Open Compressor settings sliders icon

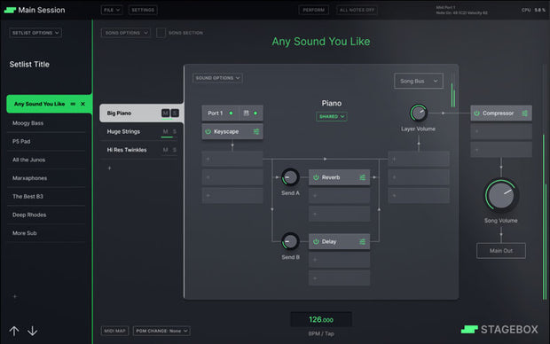pyautogui.click(x=525, y=113)
